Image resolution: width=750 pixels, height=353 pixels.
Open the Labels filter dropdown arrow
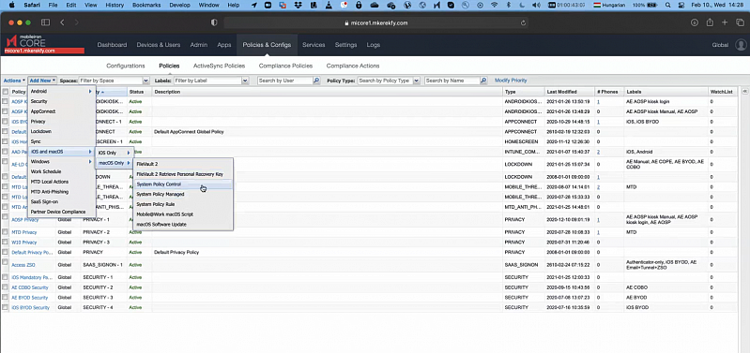[x=245, y=81]
